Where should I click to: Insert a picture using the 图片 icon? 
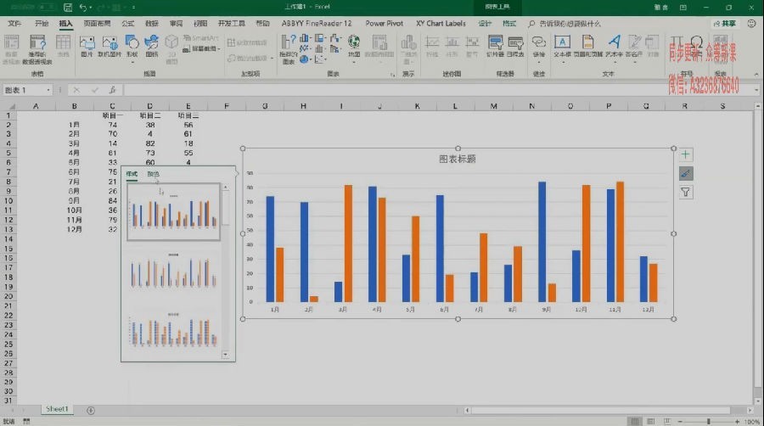[x=87, y=47]
